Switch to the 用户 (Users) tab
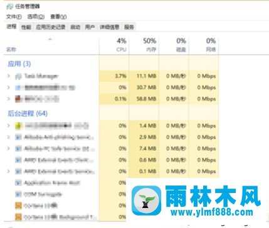The image size is (269, 228). pos(90,27)
